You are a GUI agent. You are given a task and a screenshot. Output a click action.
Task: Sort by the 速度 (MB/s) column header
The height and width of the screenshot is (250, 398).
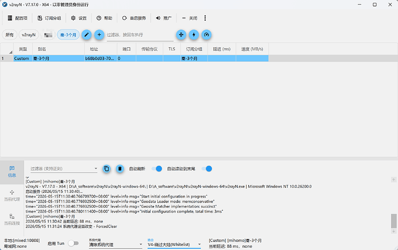(x=252, y=49)
